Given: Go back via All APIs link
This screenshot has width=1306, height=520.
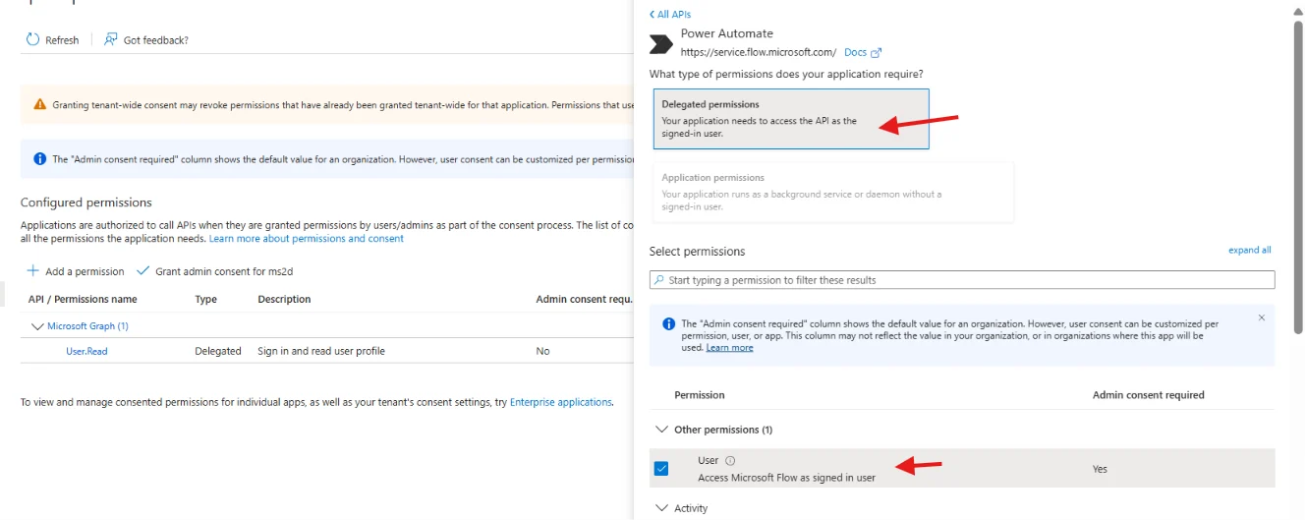Looking at the screenshot, I should pyautogui.click(x=670, y=15).
